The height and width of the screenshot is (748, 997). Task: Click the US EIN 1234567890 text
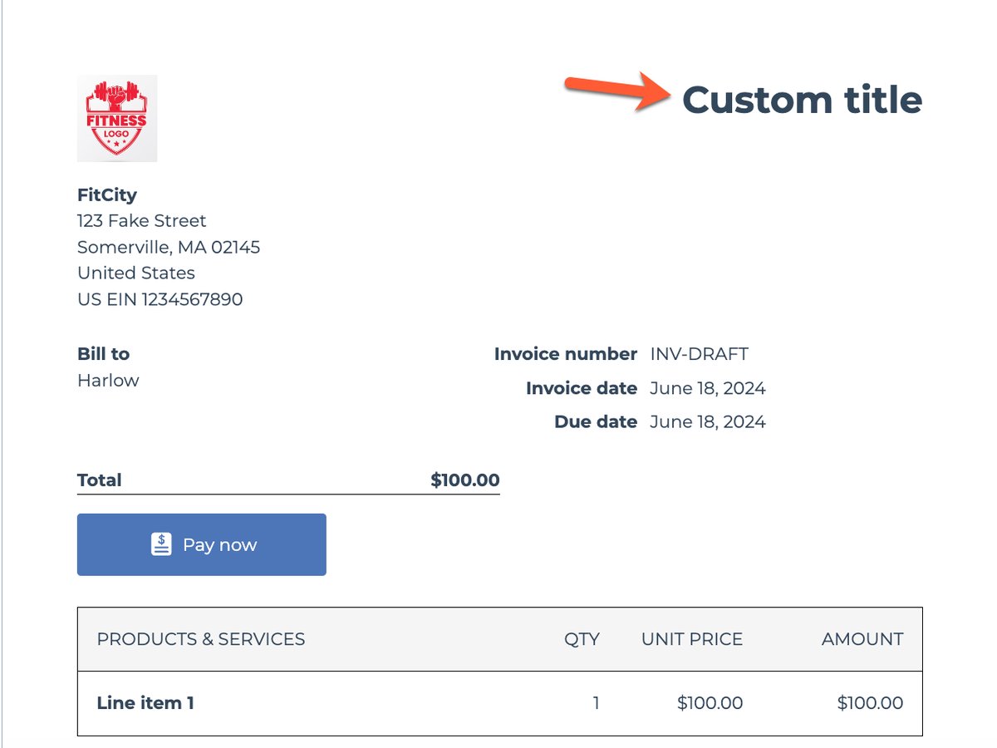pyautogui.click(x=160, y=298)
